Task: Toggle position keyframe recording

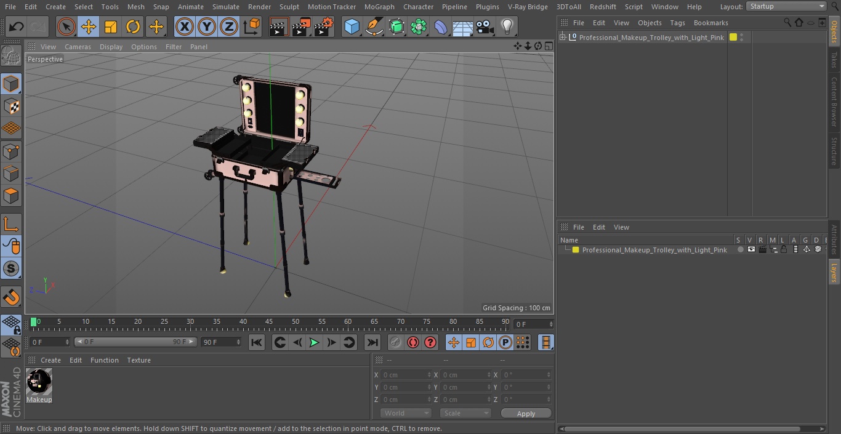Action: [454, 342]
